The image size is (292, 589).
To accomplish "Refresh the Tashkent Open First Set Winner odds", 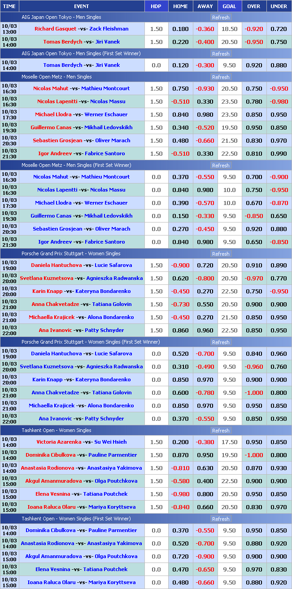I will coord(220,519).
